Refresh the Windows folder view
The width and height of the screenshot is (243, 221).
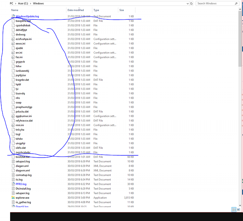(x=191, y=4)
